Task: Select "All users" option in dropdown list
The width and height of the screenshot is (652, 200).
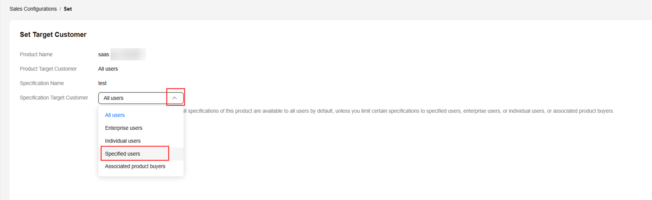Action: click(115, 115)
